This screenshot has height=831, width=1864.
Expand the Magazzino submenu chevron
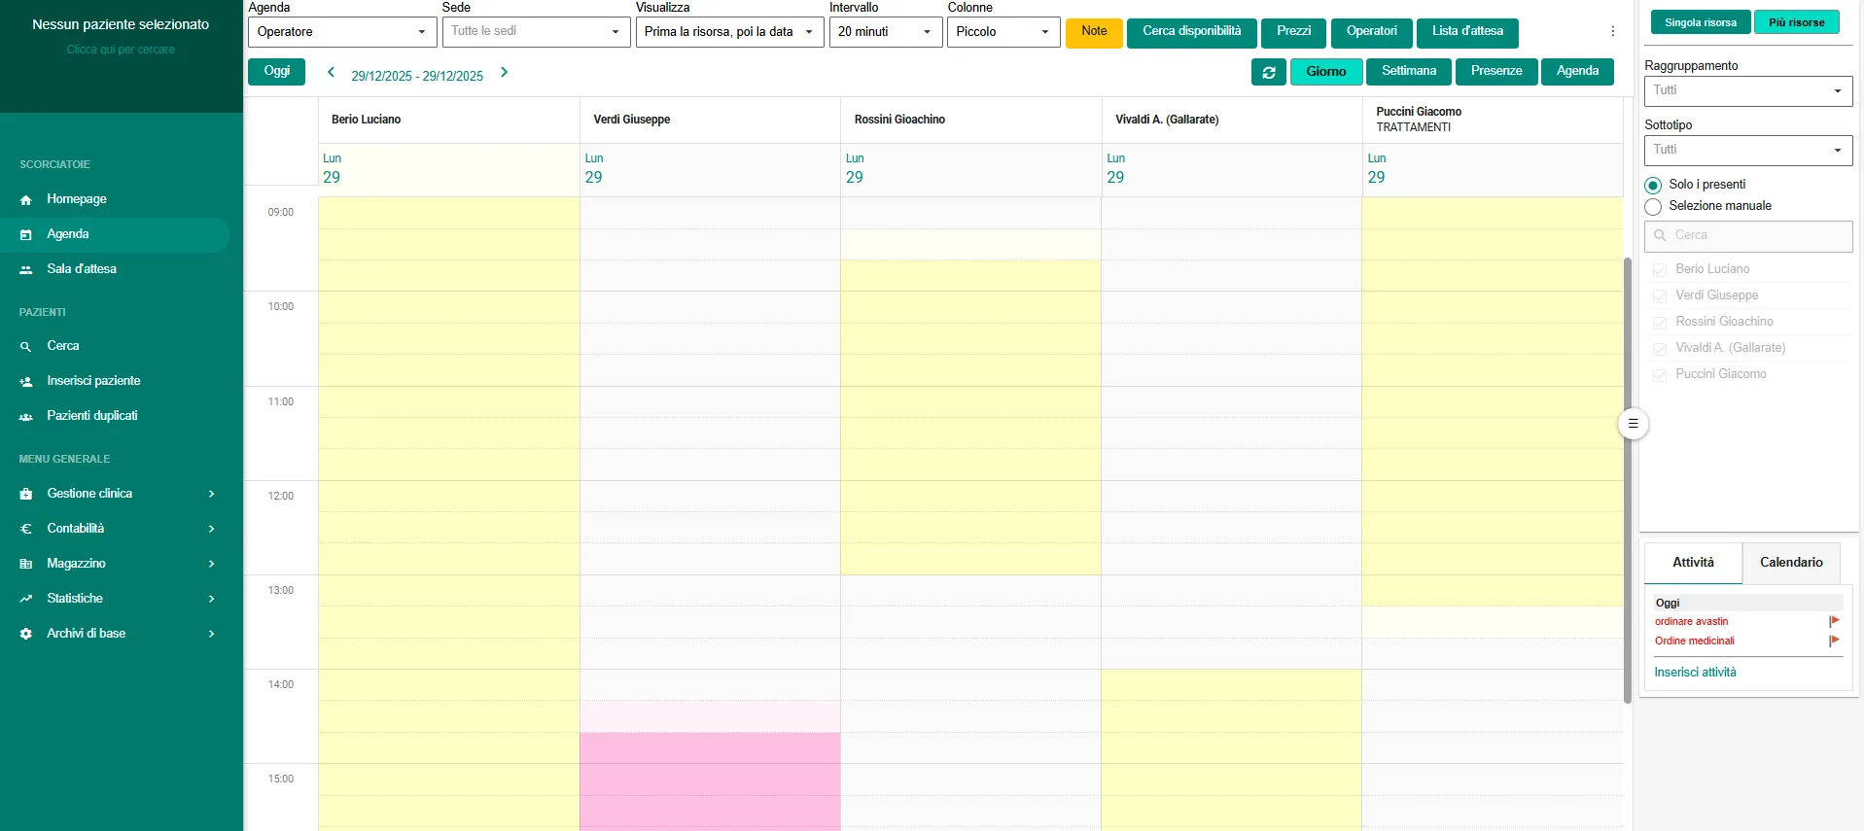point(211,564)
